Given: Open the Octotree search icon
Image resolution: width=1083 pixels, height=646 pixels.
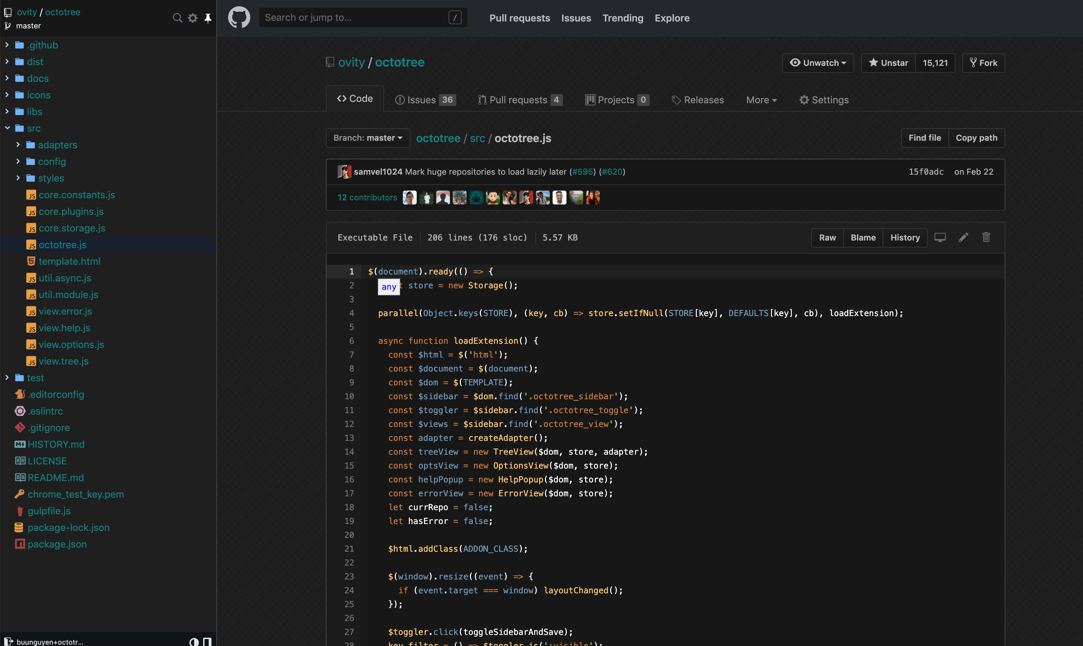Looking at the screenshot, I should click(178, 18).
